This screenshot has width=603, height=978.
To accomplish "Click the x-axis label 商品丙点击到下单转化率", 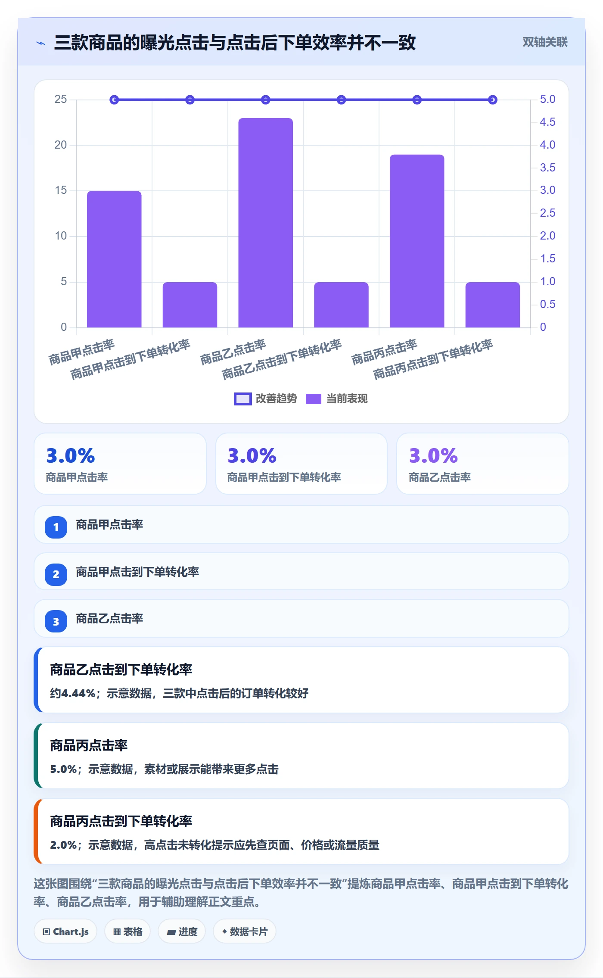I will coord(433,359).
